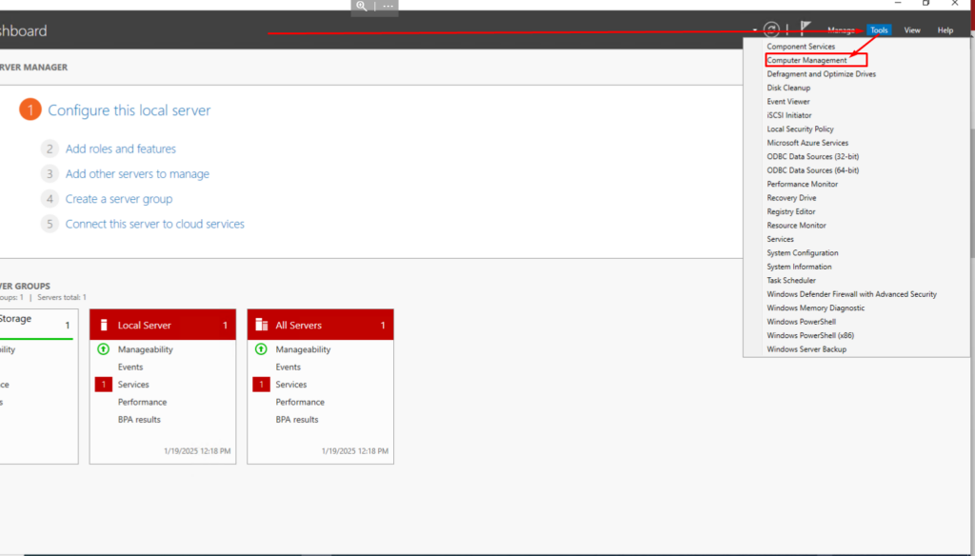Launch Windows PowerShell from Tools menu
Image resolution: width=975 pixels, height=556 pixels.
801,322
